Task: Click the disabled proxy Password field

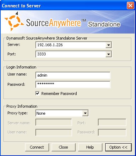Action: [x=112, y=132]
